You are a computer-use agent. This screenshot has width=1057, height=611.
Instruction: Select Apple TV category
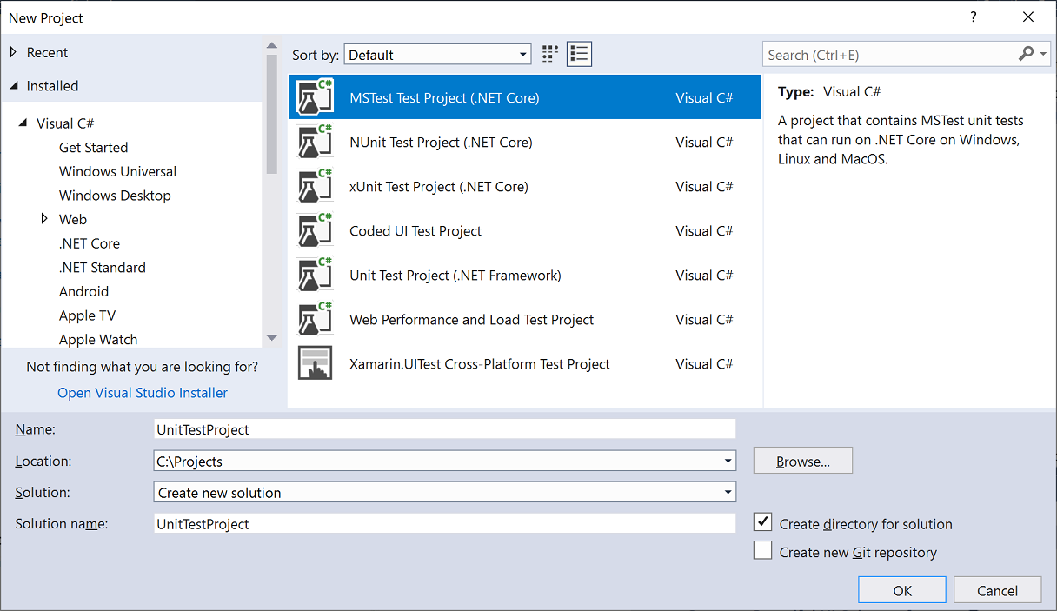tap(87, 315)
